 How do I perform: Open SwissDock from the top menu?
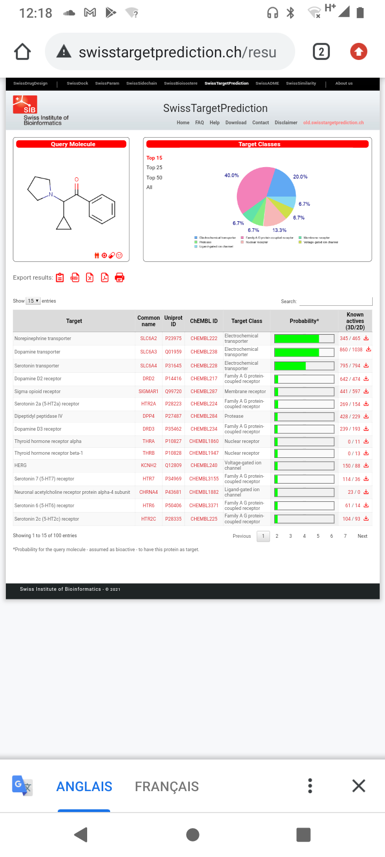click(x=78, y=84)
